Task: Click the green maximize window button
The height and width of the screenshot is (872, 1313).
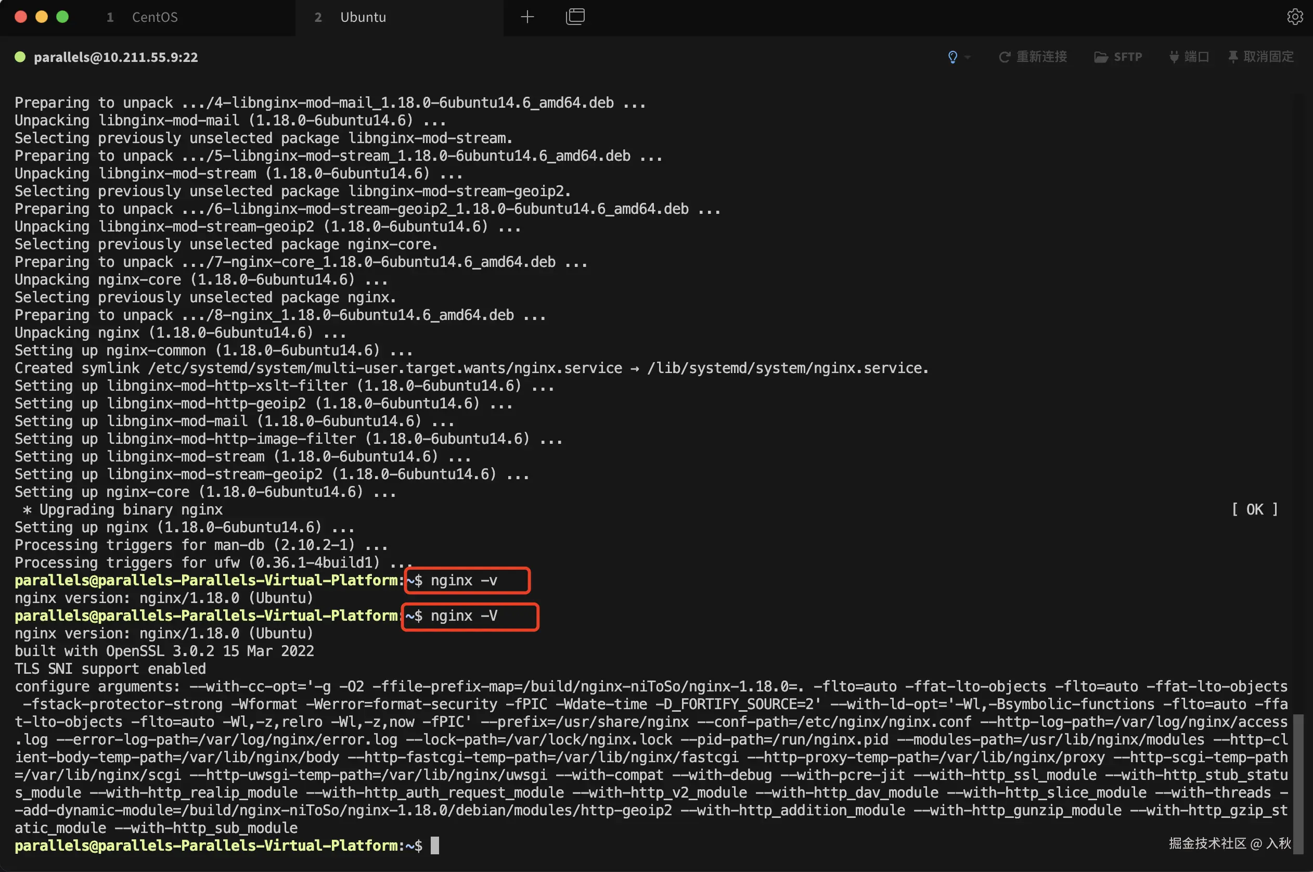Action: (x=62, y=17)
